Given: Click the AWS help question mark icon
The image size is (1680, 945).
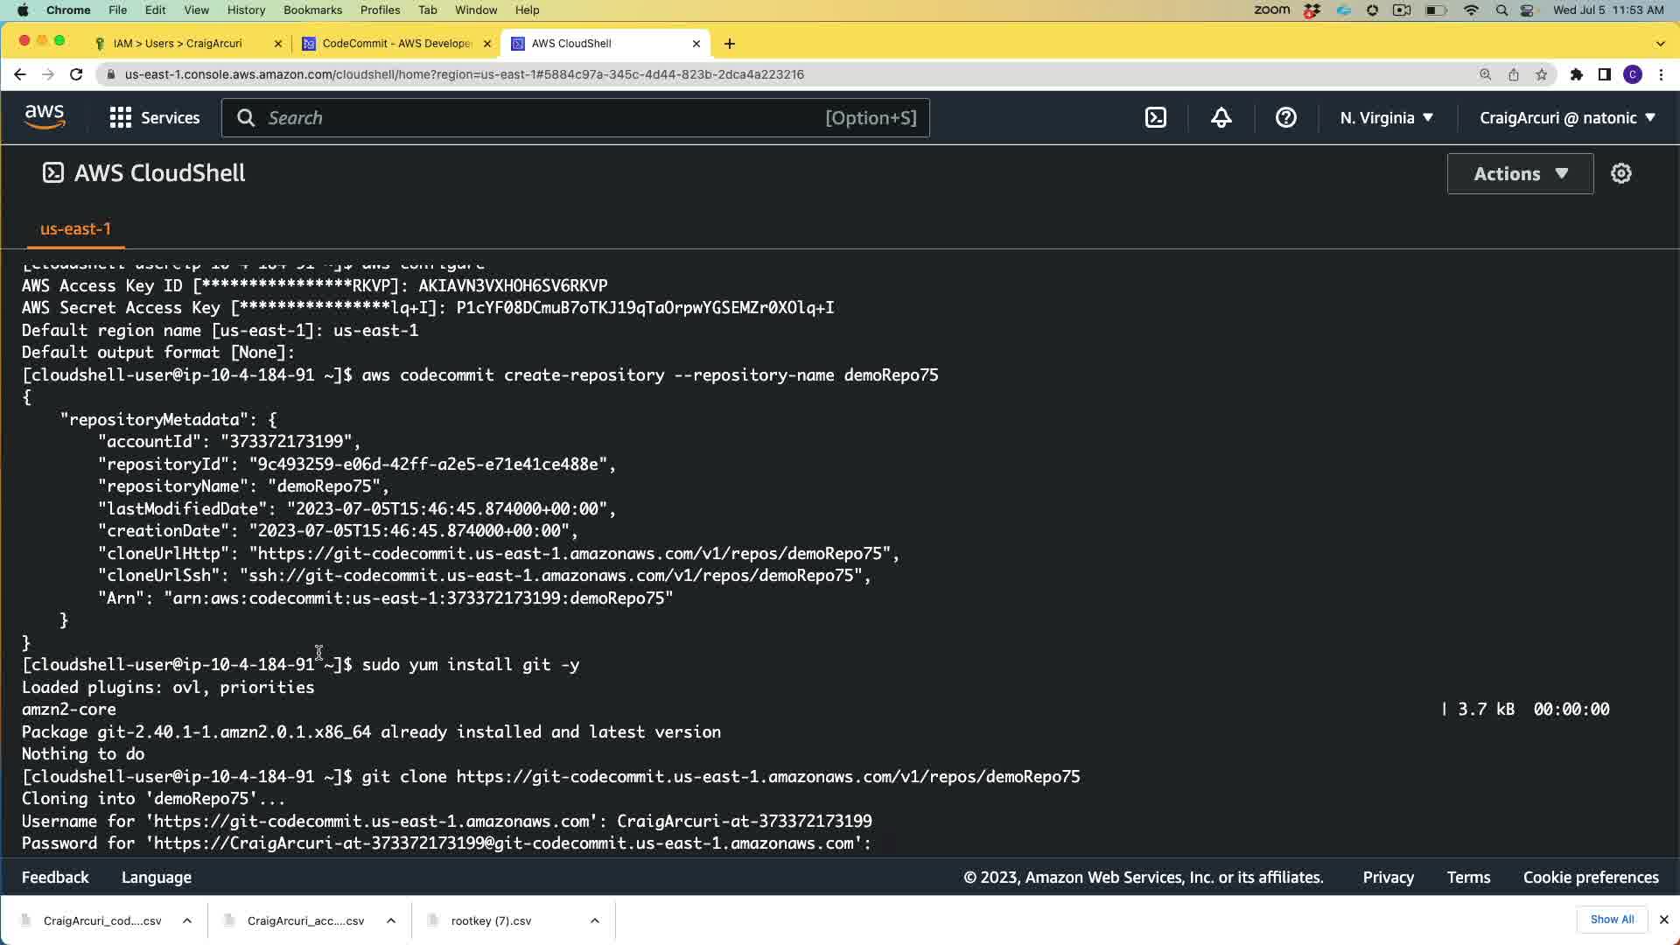Looking at the screenshot, I should (x=1285, y=117).
